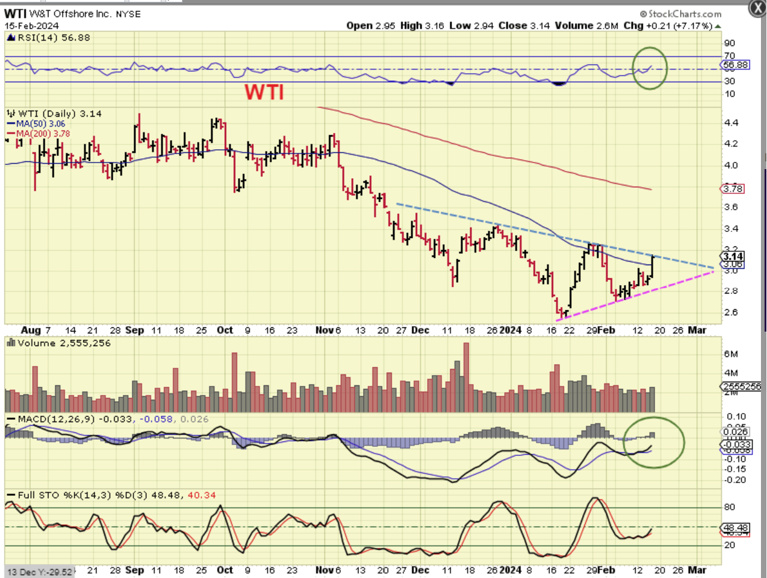Click the candlestick icon beside WTI (Daily)
Image resolution: width=767 pixels, height=578 pixels.
(11, 114)
